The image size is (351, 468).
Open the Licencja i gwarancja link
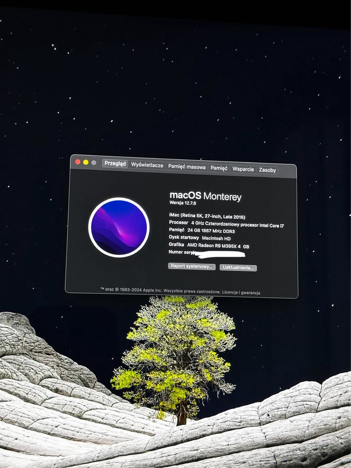point(241,292)
